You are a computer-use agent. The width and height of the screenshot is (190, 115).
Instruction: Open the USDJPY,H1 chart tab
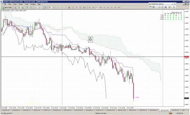(175, 110)
